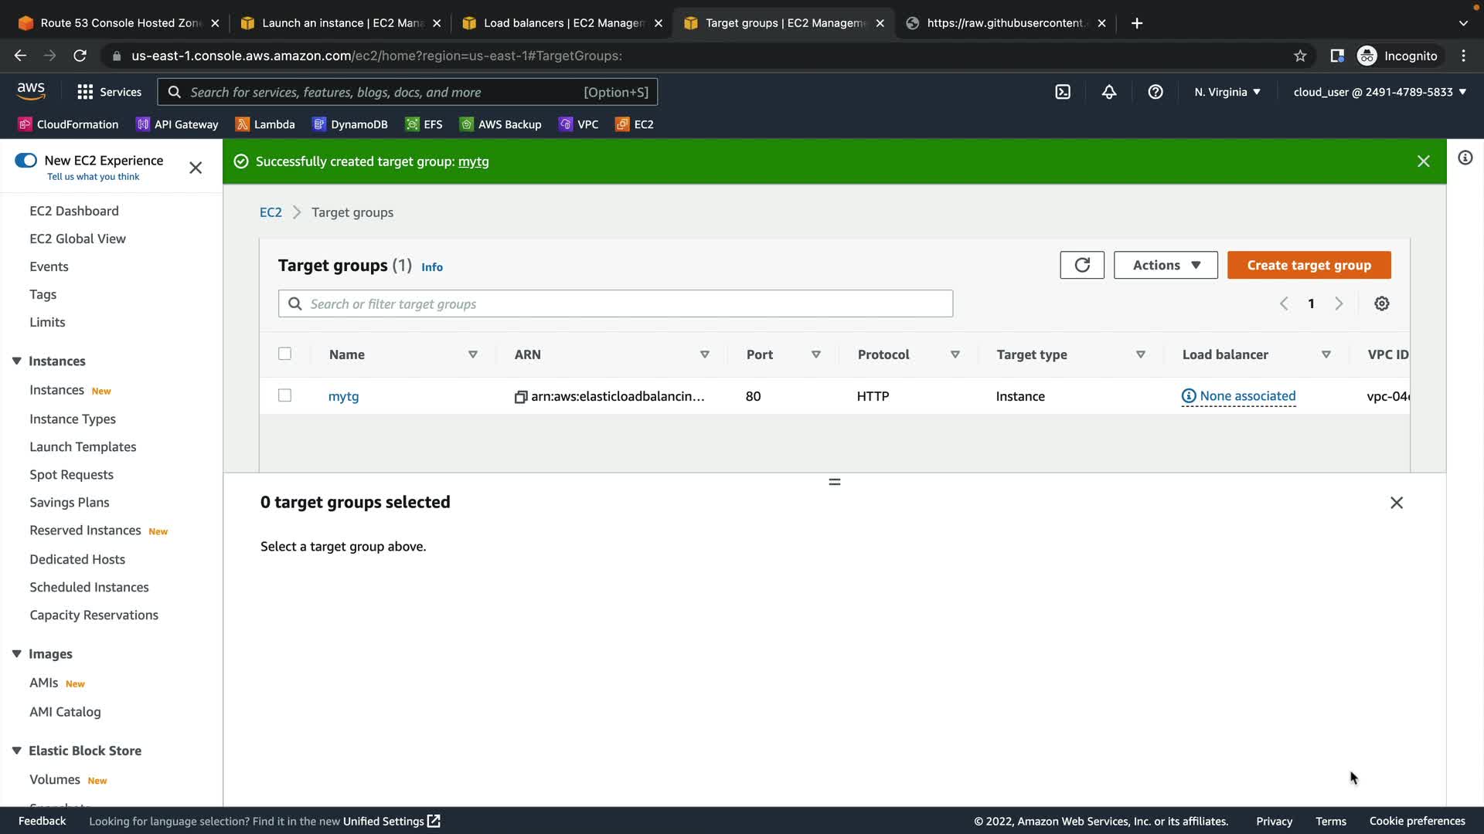Open the Actions dropdown
The image size is (1484, 834).
1166,265
